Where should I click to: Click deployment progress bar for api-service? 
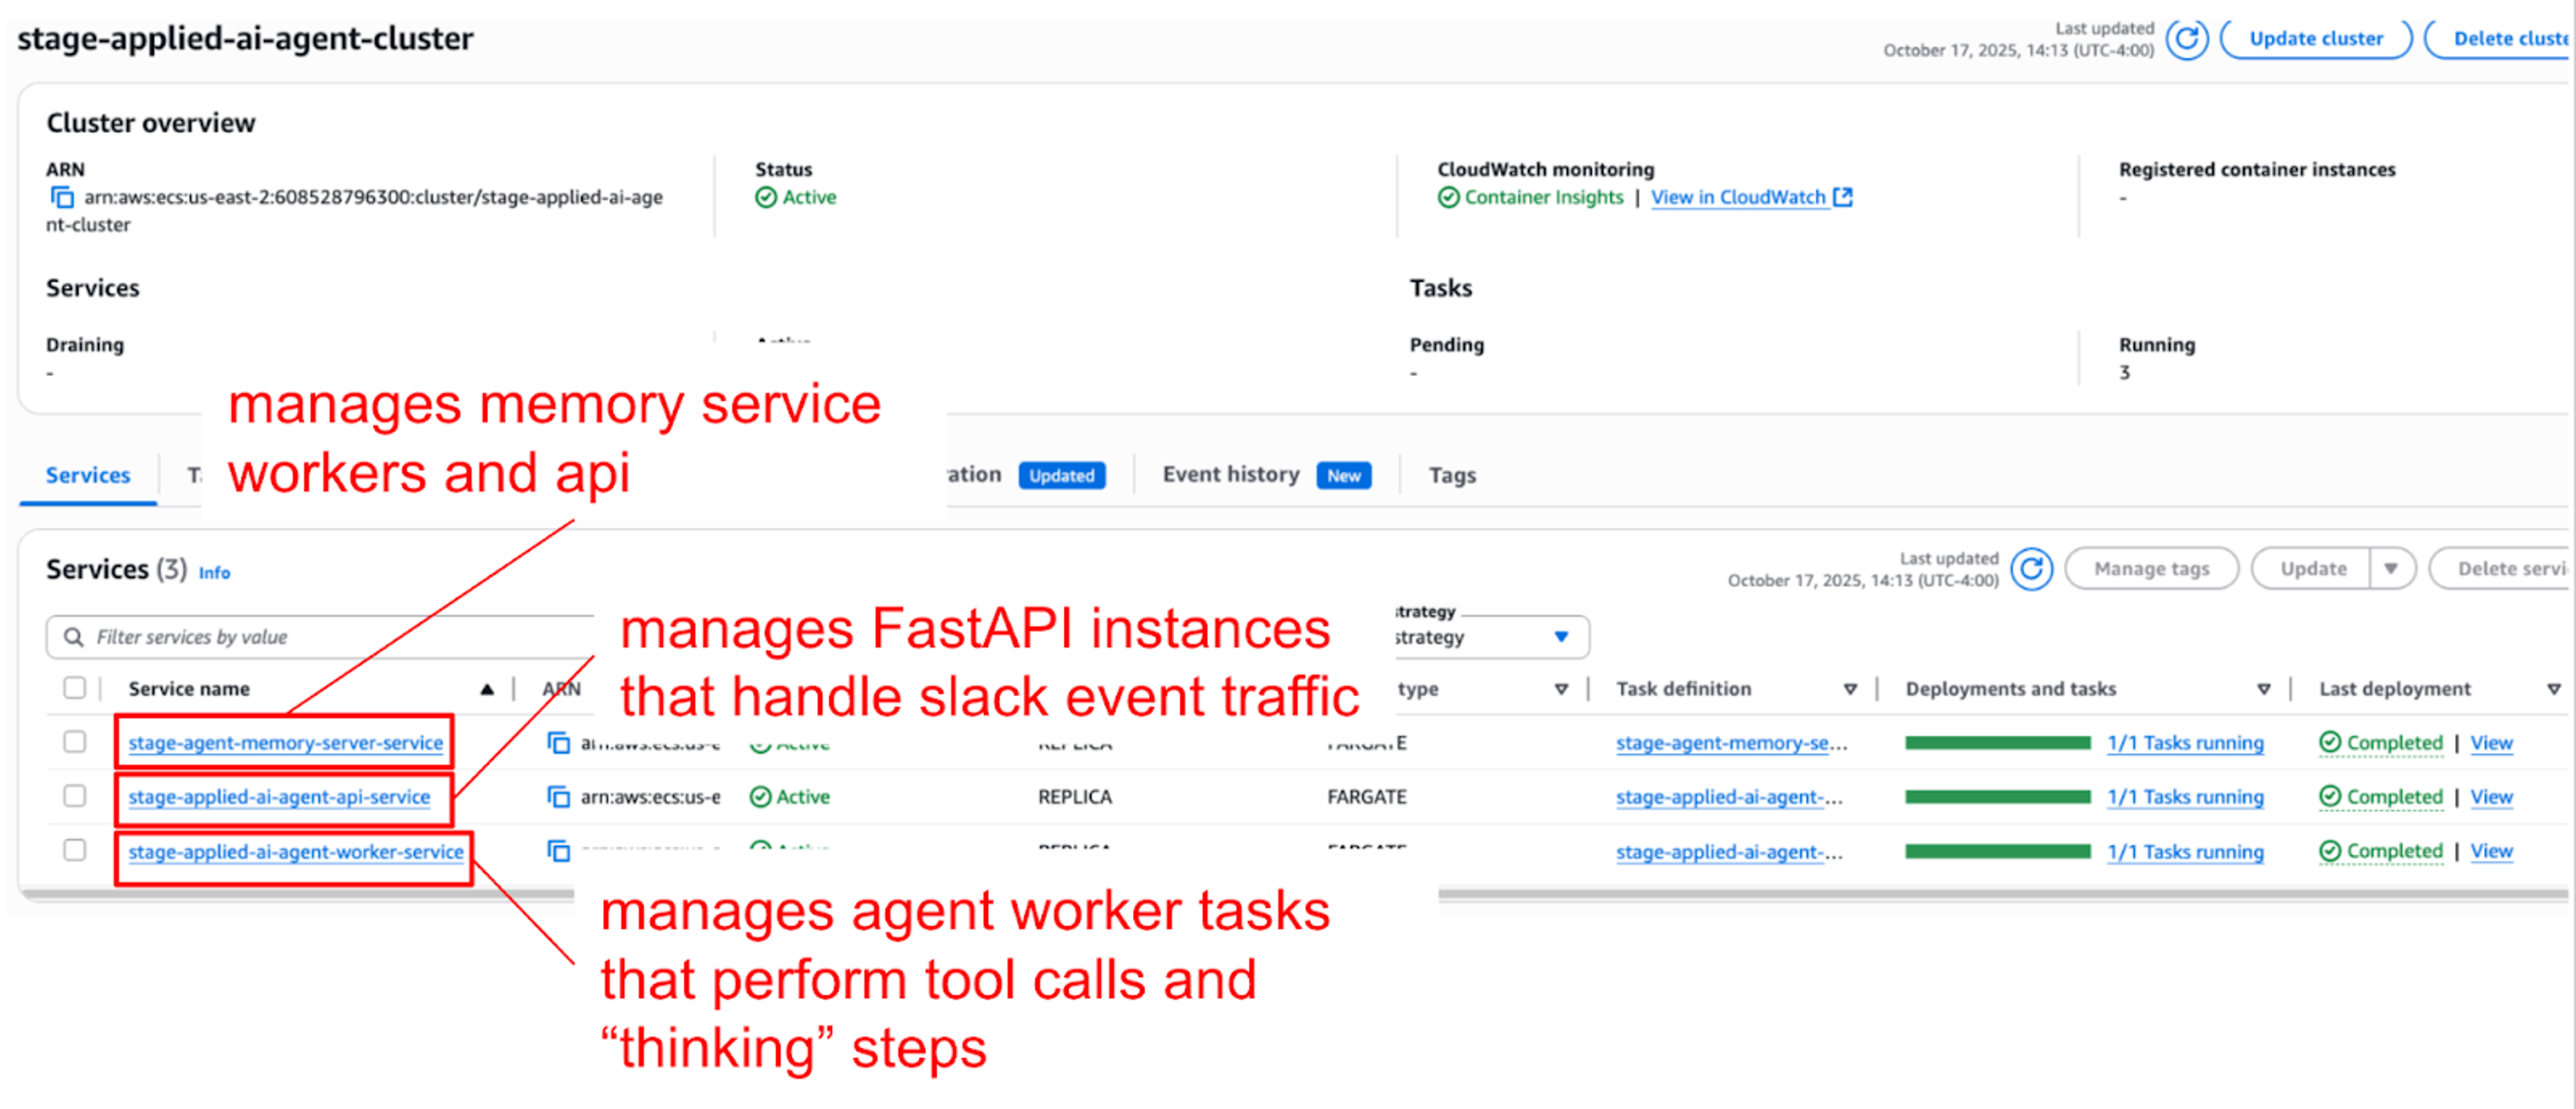point(1997,797)
